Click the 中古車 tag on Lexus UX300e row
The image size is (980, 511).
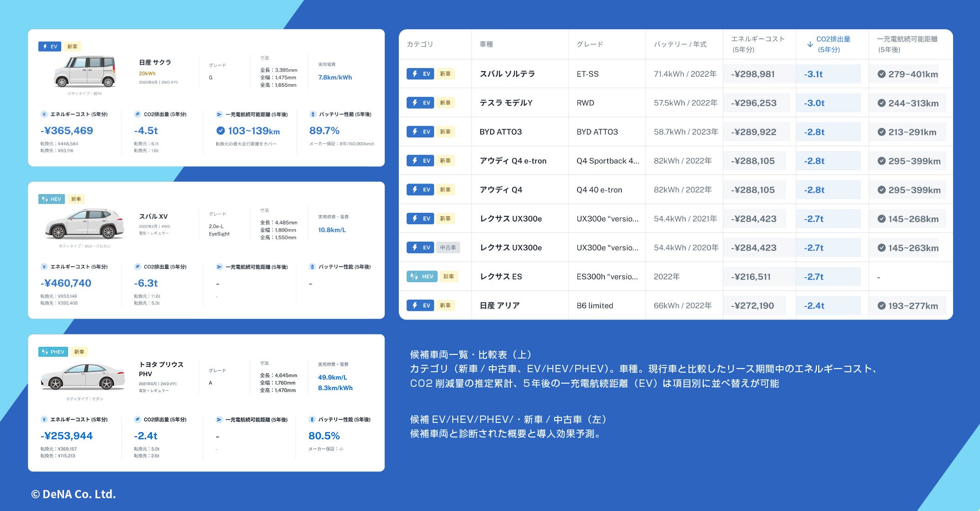tap(447, 248)
